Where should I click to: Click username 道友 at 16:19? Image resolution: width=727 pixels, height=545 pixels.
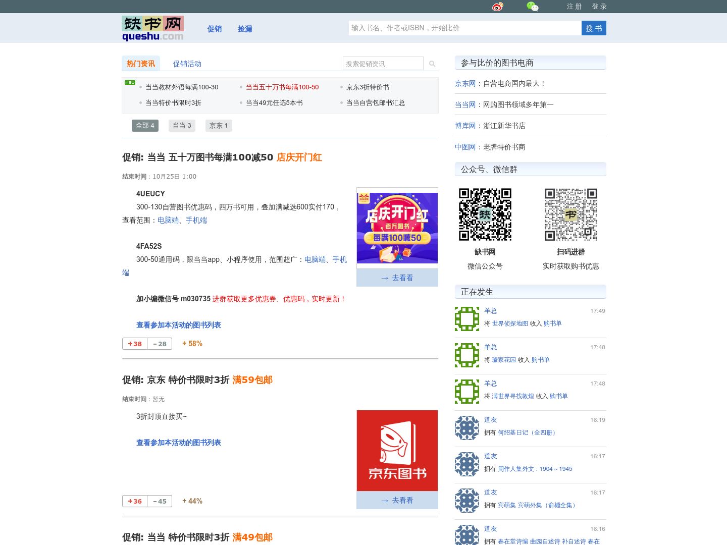coord(491,420)
